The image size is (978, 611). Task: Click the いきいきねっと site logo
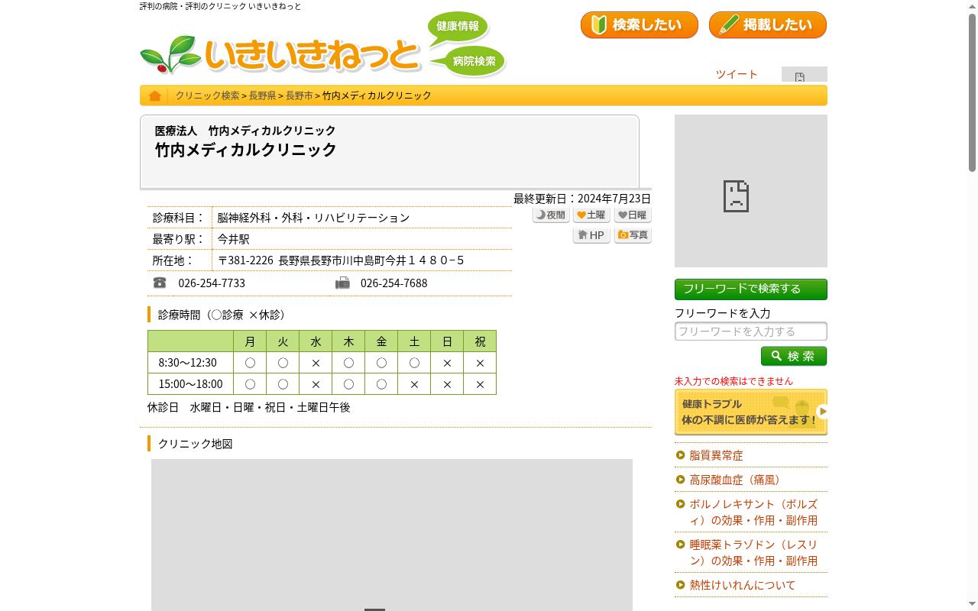[281, 54]
